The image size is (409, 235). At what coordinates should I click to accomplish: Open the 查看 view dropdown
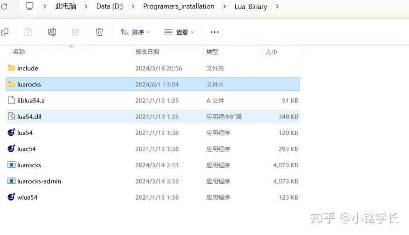click(179, 32)
